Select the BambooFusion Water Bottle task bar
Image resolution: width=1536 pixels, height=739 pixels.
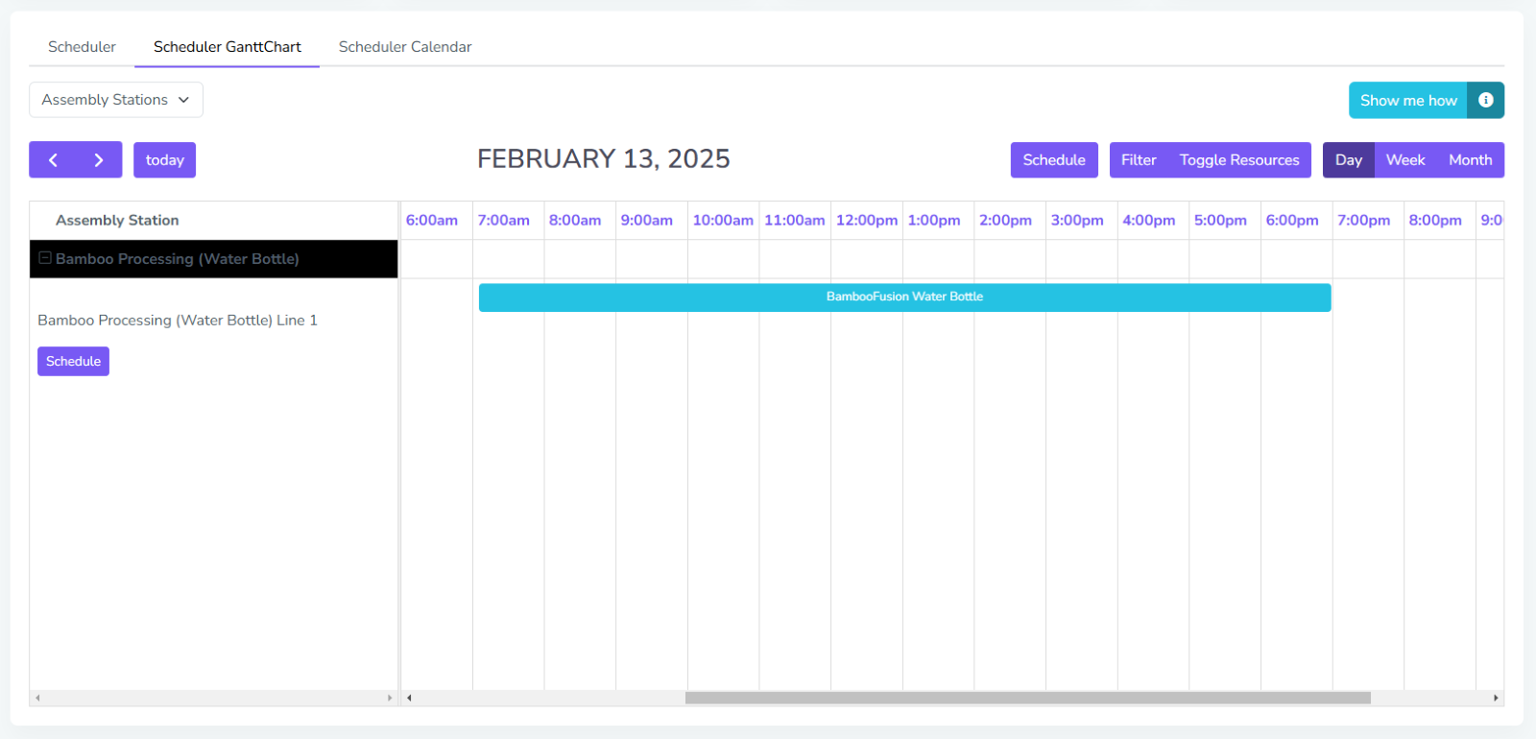904,298
